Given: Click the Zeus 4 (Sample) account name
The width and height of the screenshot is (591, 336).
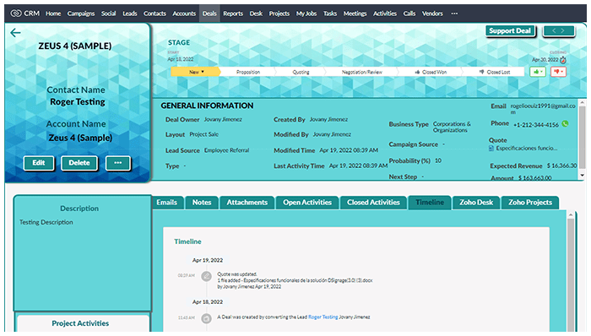Looking at the screenshot, I should (80, 138).
